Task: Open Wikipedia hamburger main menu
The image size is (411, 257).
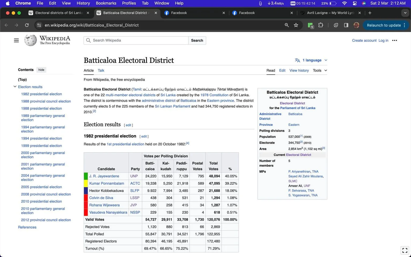Action: [16, 40]
